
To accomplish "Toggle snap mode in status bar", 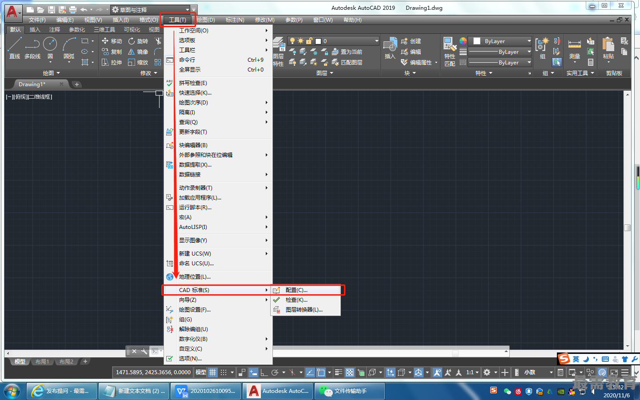I will [x=224, y=372].
